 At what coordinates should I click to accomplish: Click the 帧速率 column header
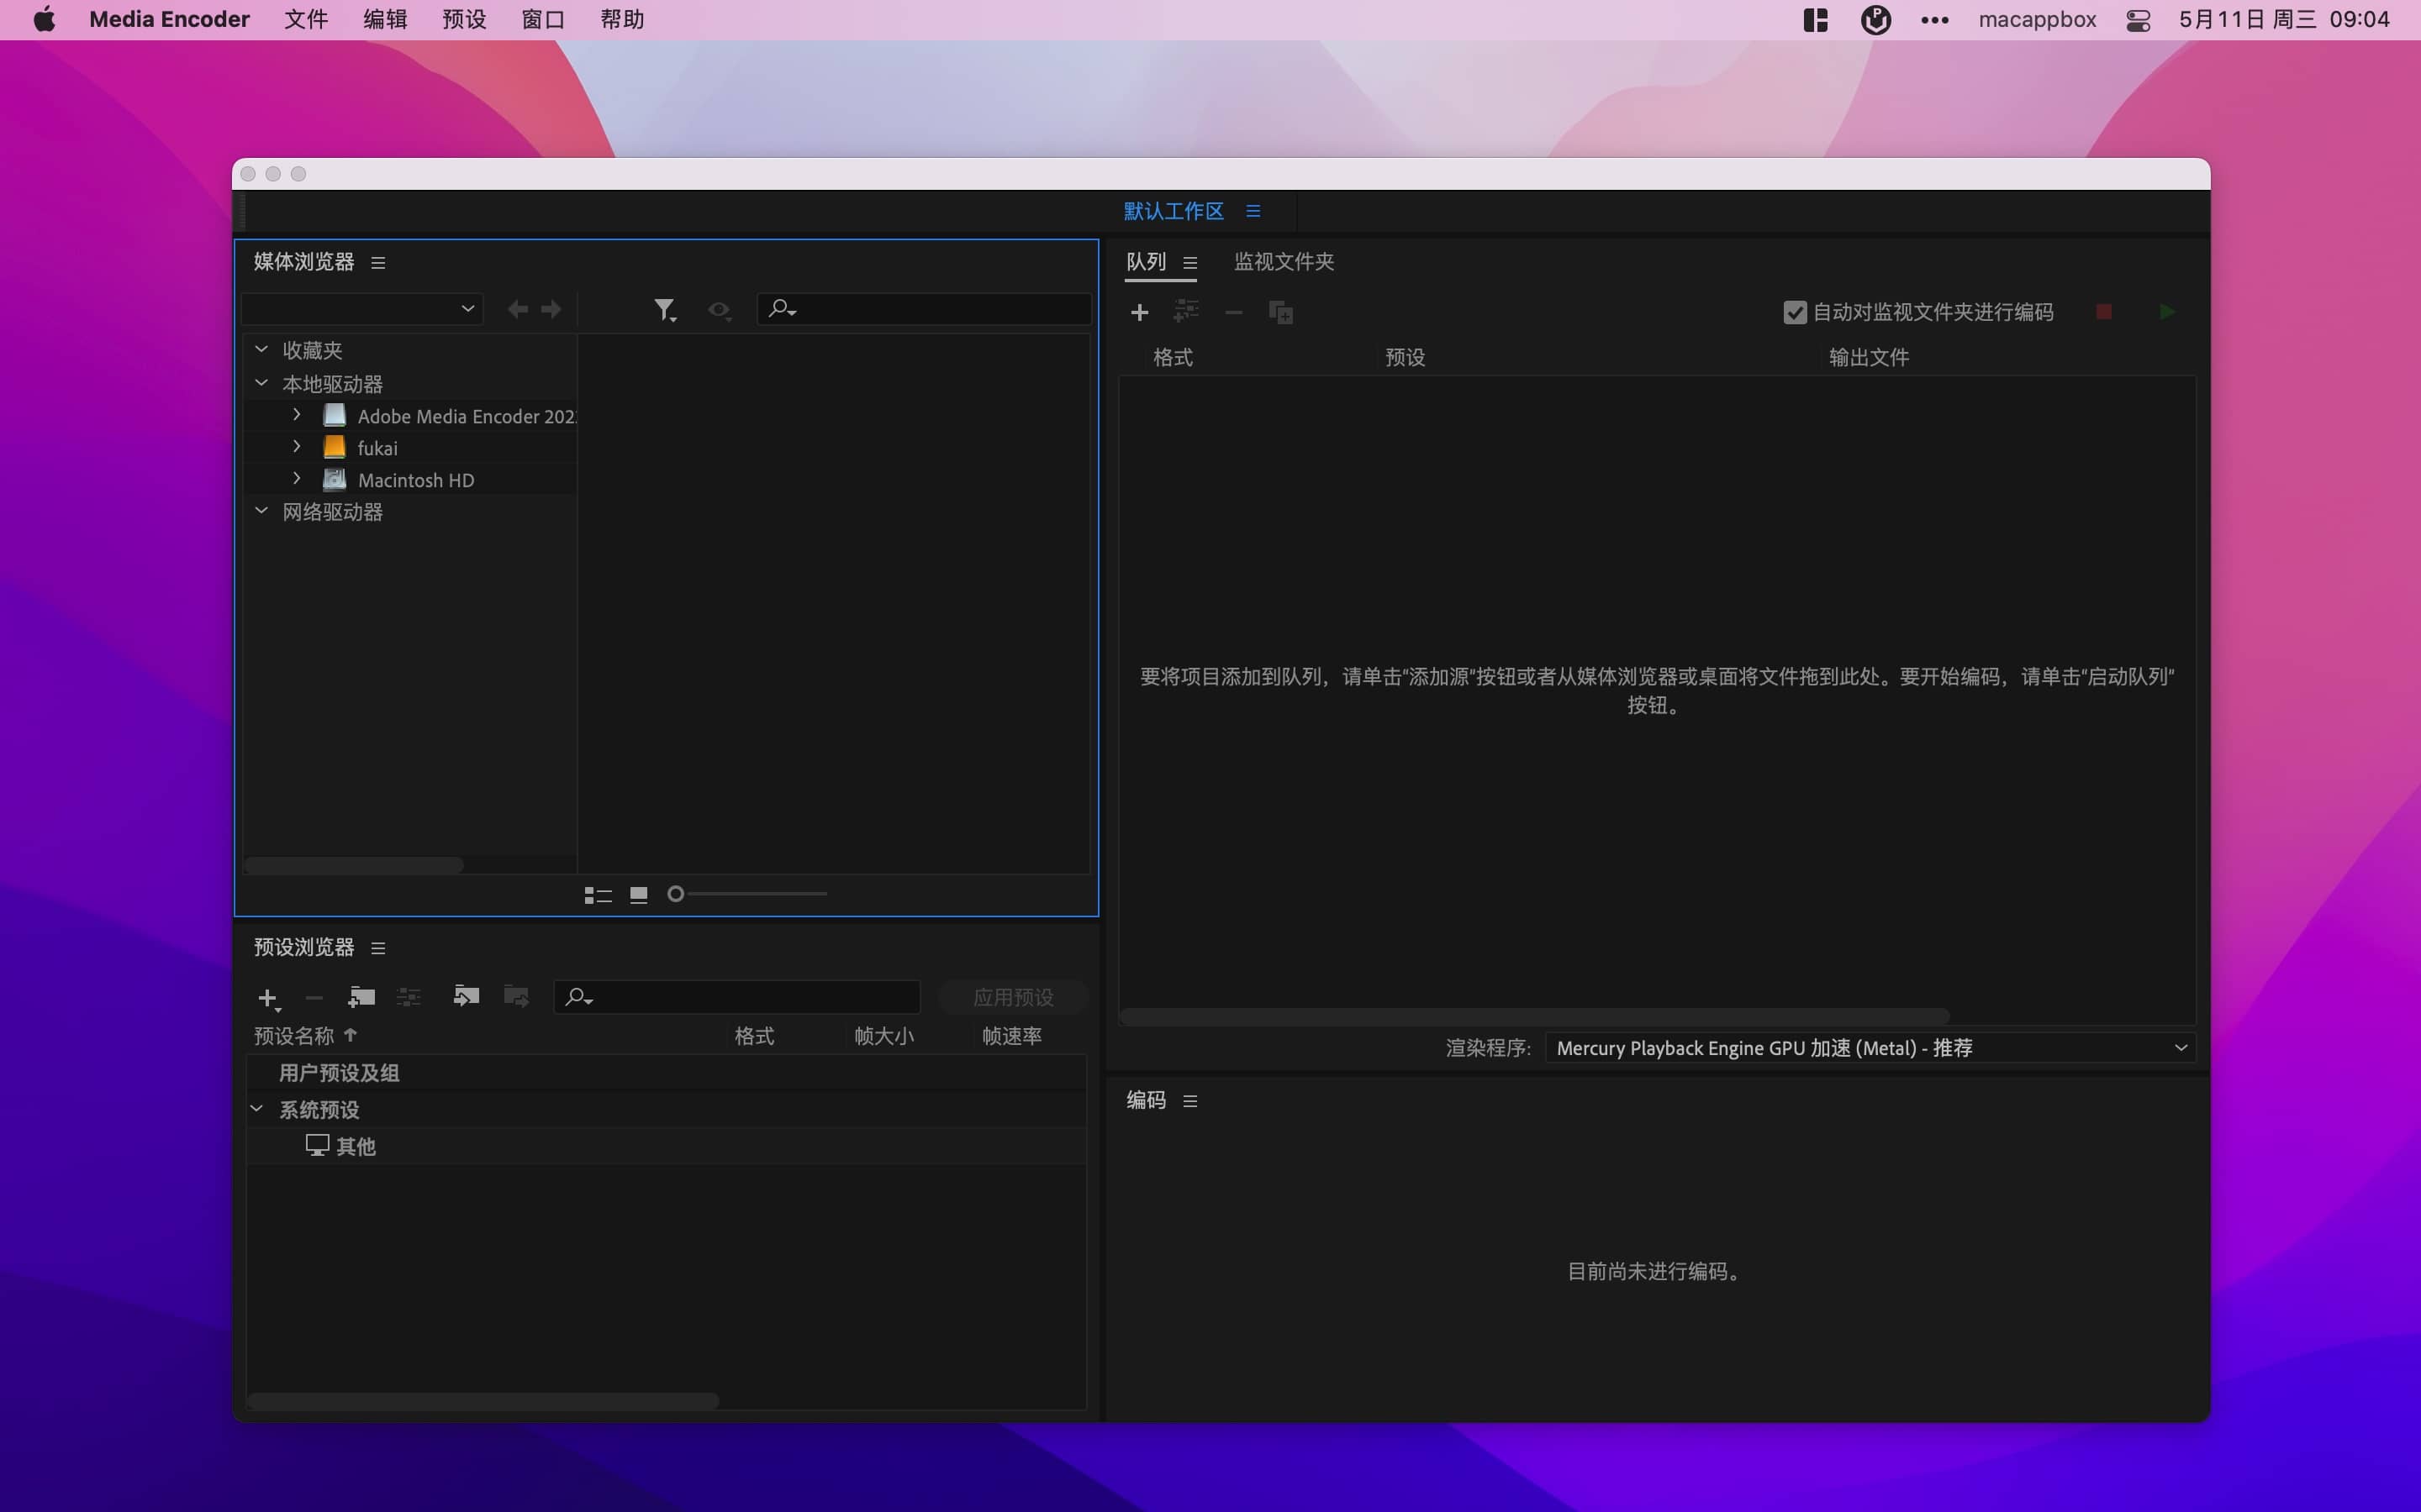pos(1011,1036)
